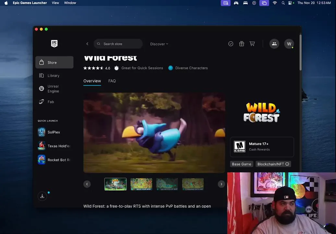Click the game controller menu bar icon

236,3
